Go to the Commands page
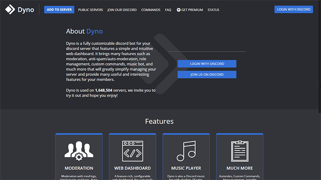The image size is (321, 180). tap(150, 10)
